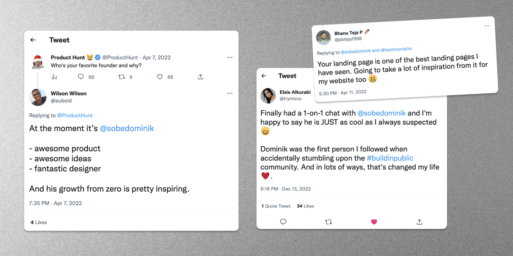The width and height of the screenshot is (513, 256).
Task: Retweet the Product Hunt tweet
Action: tap(121, 77)
